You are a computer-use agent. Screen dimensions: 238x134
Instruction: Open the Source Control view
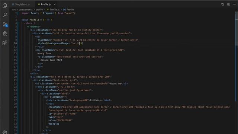(5, 24)
